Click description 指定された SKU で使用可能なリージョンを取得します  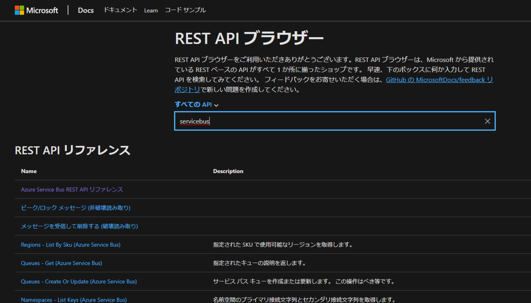[283, 245]
